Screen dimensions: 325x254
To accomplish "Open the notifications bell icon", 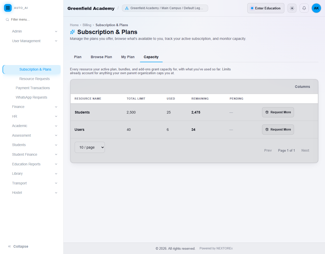I will click(x=304, y=8).
